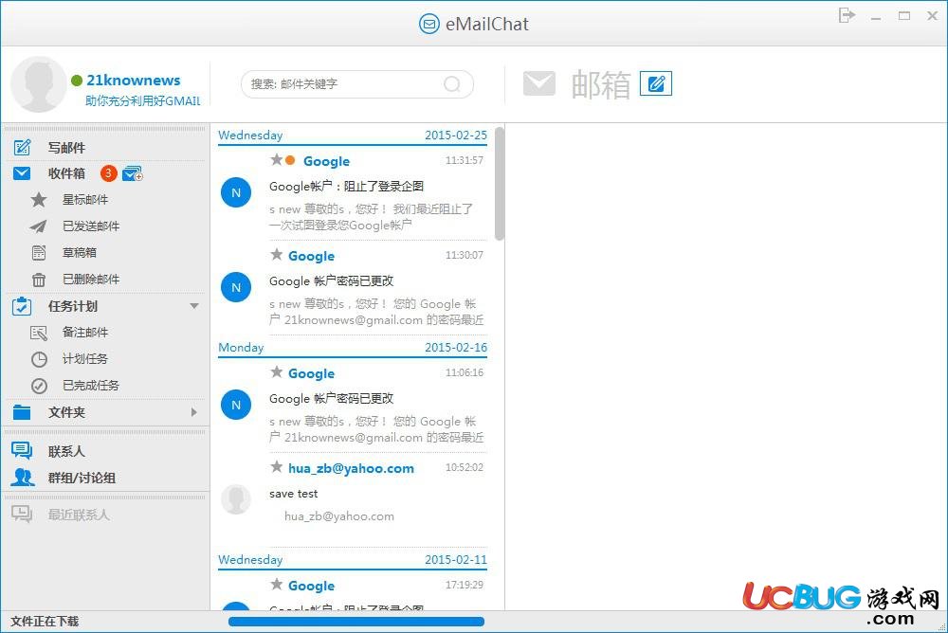The width and height of the screenshot is (948, 633).
Task: Click the 已发送邮件 paper plane icon
Action: click(x=38, y=226)
